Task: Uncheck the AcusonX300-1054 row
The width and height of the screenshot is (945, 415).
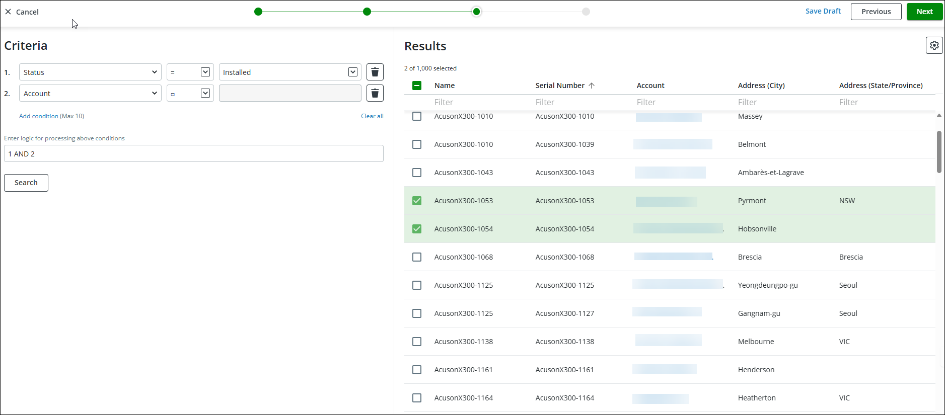Action: tap(417, 229)
